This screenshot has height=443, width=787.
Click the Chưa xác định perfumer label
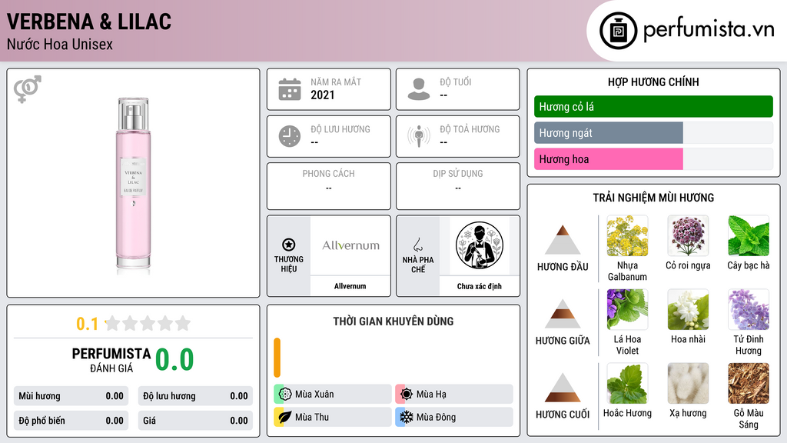[x=480, y=286]
